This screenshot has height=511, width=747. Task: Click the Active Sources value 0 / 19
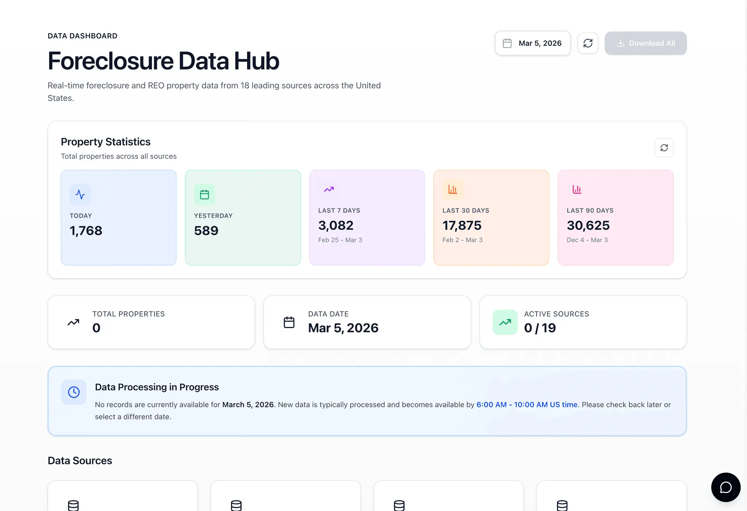[x=540, y=328]
